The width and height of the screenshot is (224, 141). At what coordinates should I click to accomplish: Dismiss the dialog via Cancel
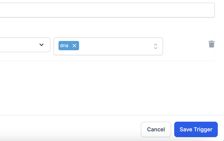[156, 129]
